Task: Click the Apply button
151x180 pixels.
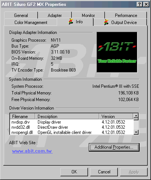Action: click(134, 172)
